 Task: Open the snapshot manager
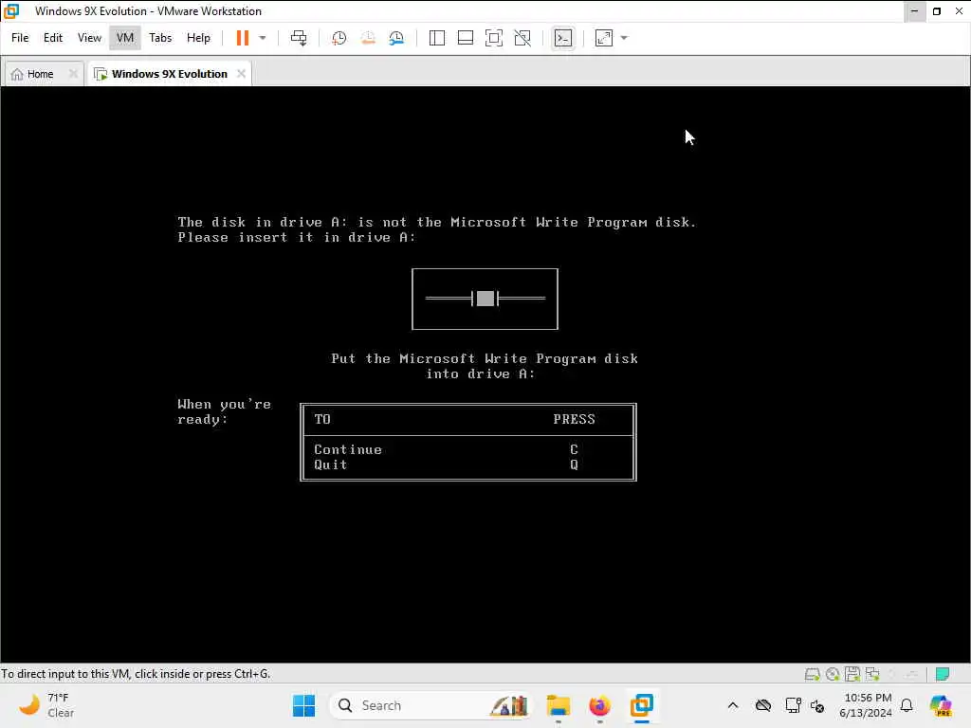click(396, 38)
